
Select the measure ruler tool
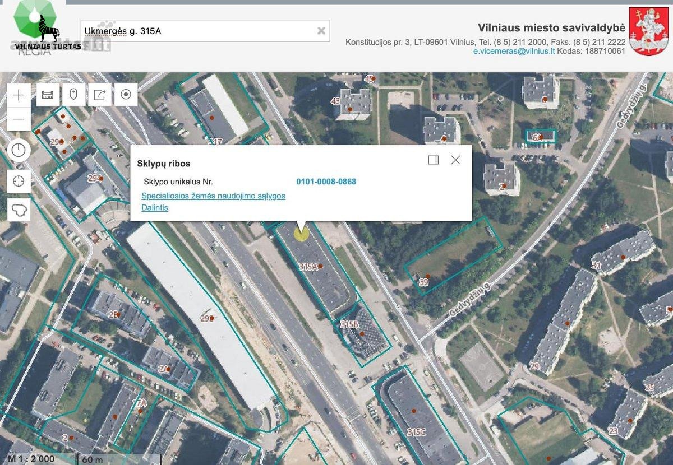[48, 95]
